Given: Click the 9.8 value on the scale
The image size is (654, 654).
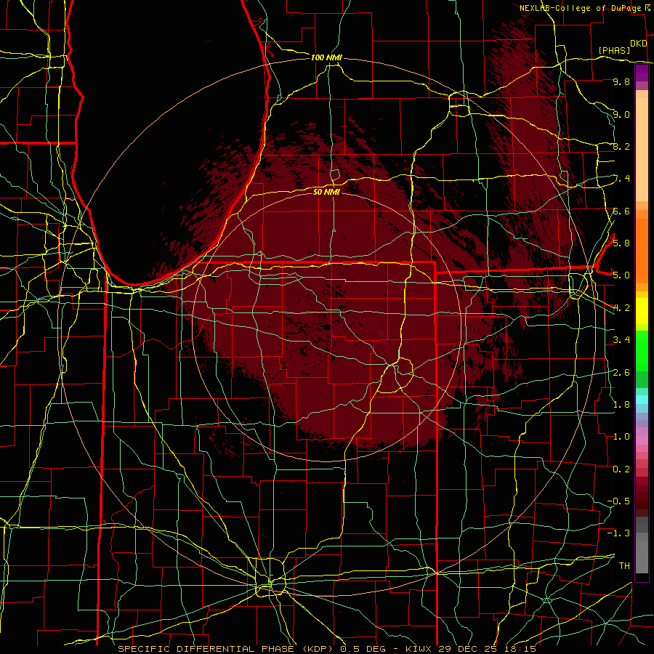Looking at the screenshot, I should coord(621,81).
